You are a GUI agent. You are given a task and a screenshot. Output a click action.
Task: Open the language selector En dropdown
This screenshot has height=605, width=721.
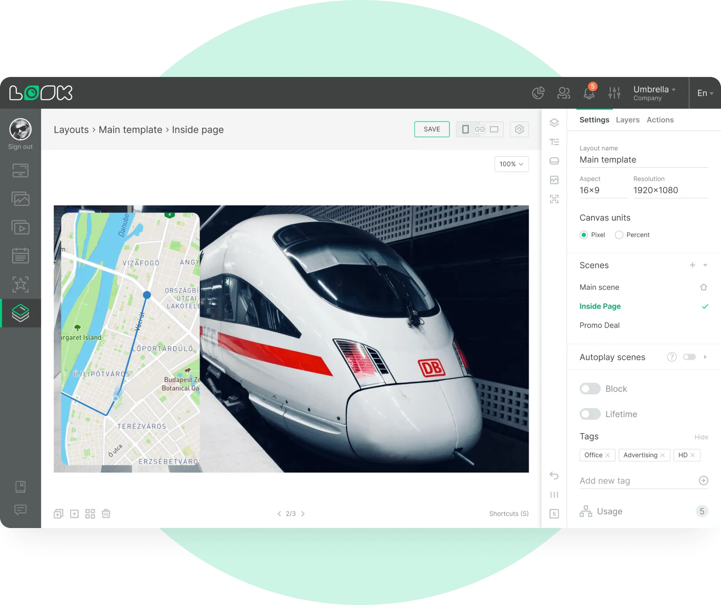[x=704, y=93]
